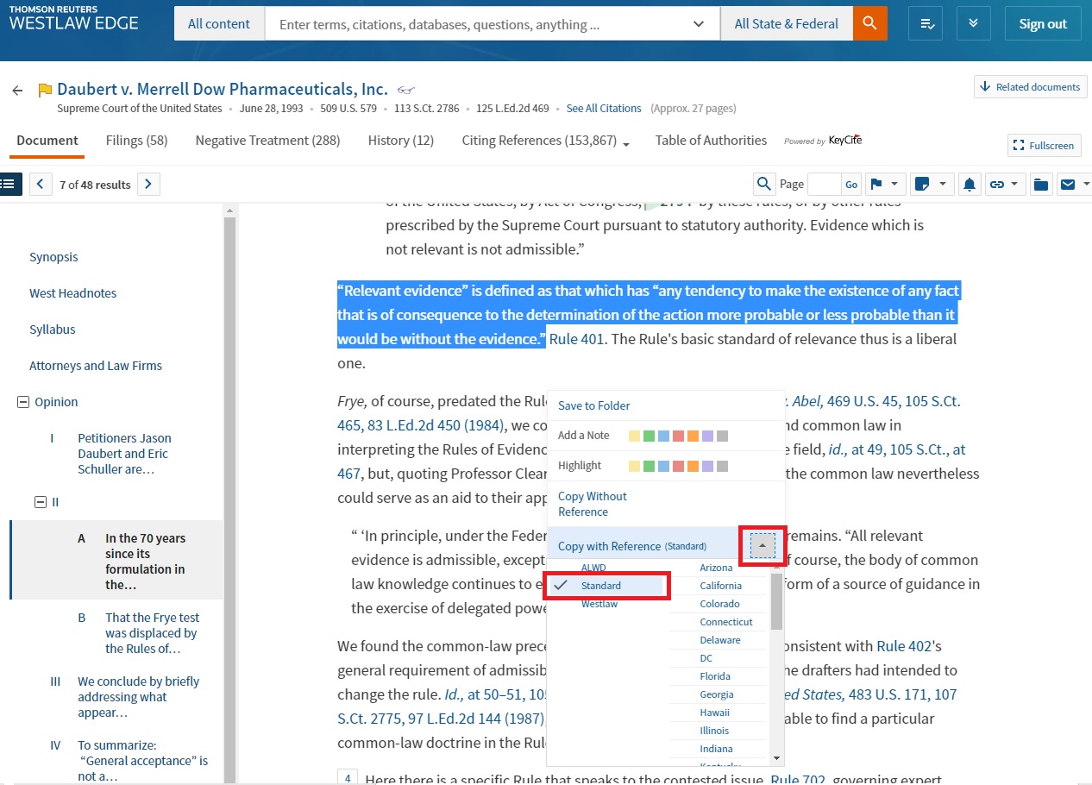The image size is (1092, 785).
Task: Click the add note toolbar icon
Action: [924, 184]
